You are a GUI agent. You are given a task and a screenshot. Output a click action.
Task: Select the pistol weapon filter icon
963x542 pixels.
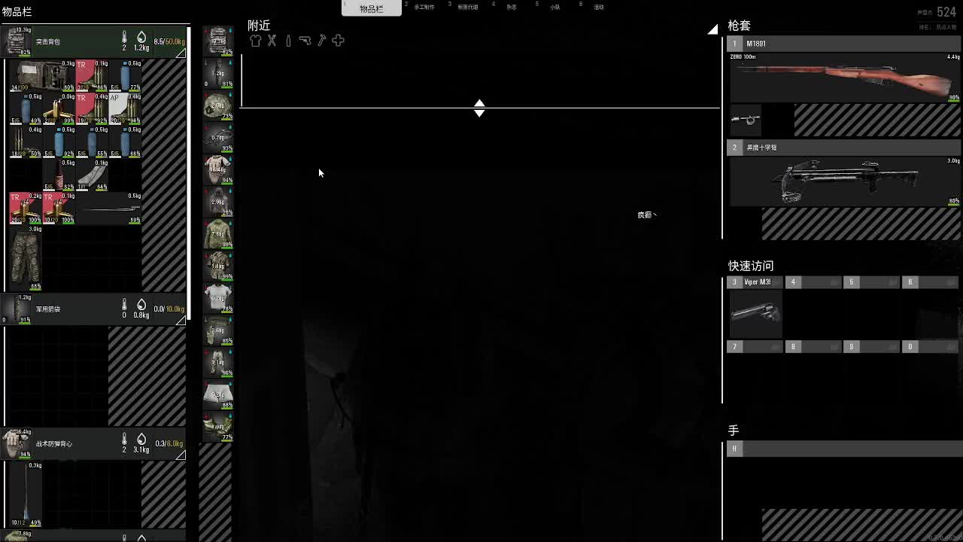(305, 41)
